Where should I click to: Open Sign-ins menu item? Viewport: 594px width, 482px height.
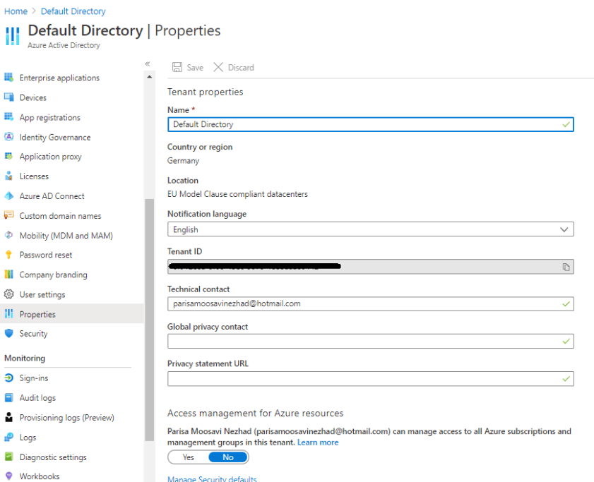[34, 378]
